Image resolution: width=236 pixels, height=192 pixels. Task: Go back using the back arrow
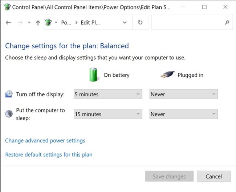pyautogui.click(x=8, y=23)
